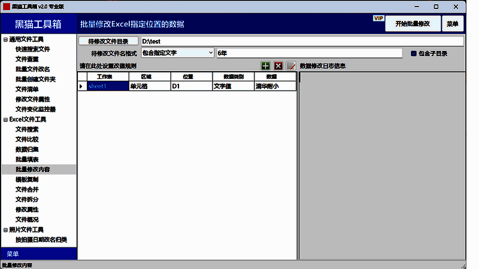
Task: Minimize the 黑猫工具箱 window
Action: tap(417, 7)
